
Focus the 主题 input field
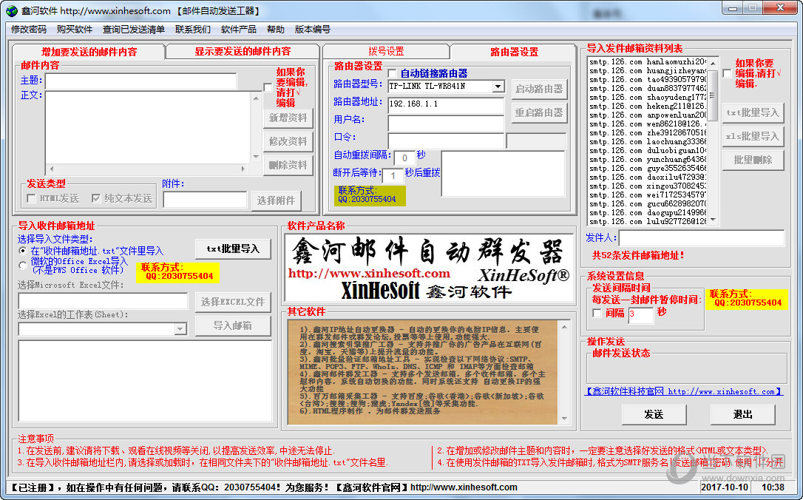140,81
